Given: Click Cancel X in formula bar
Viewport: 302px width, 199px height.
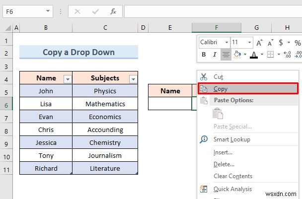Looking at the screenshot, I should (77, 11).
